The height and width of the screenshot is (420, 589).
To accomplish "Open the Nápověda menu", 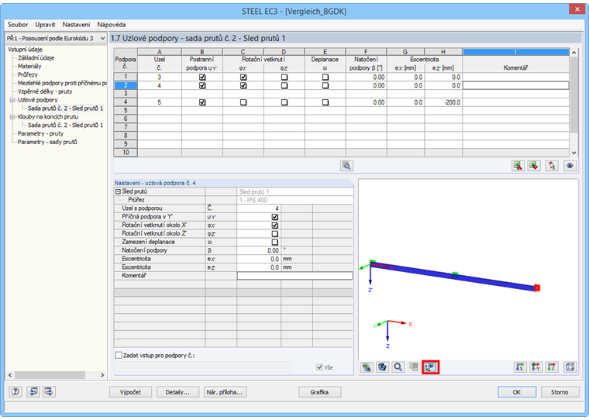I will pos(111,25).
